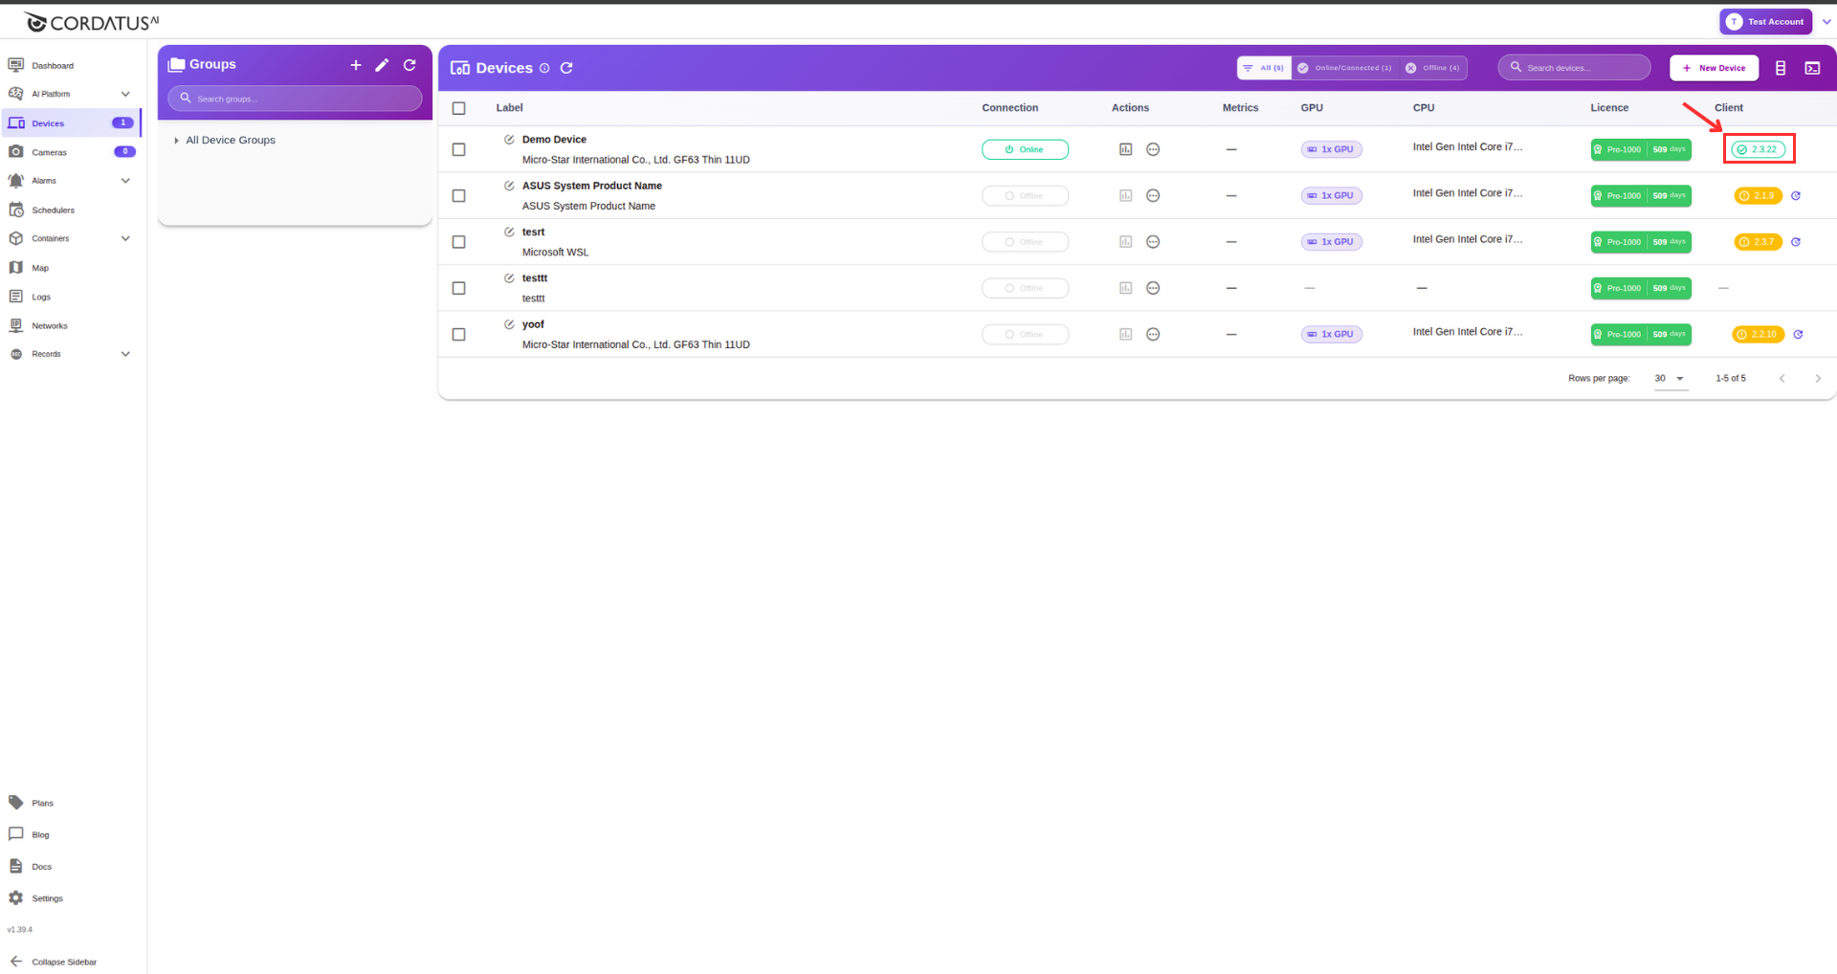
Task: Open more actions menu for ASUS device
Action: click(x=1153, y=196)
